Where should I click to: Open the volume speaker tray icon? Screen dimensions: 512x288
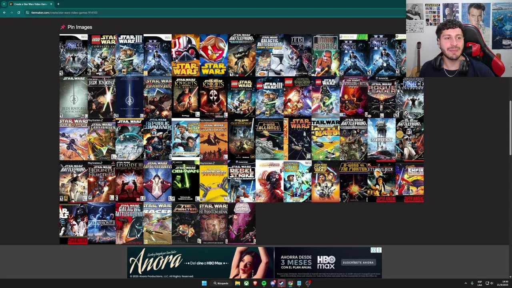click(492, 283)
